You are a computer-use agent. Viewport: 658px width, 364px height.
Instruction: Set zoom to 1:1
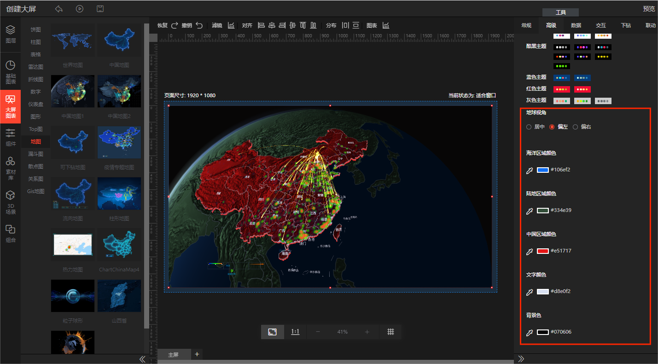(x=295, y=332)
